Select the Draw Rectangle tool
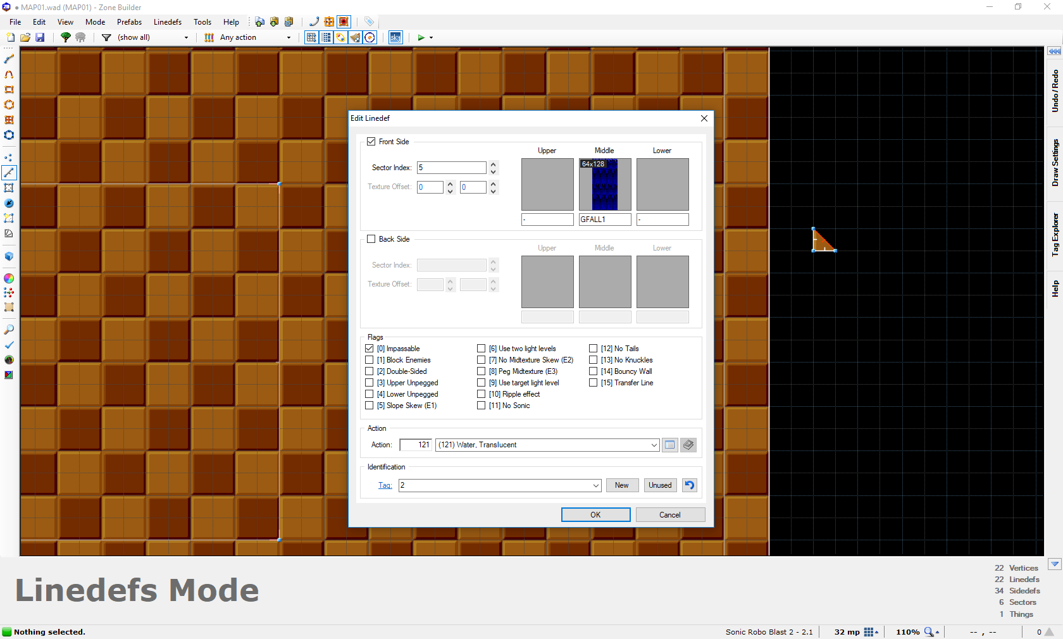 9,89
